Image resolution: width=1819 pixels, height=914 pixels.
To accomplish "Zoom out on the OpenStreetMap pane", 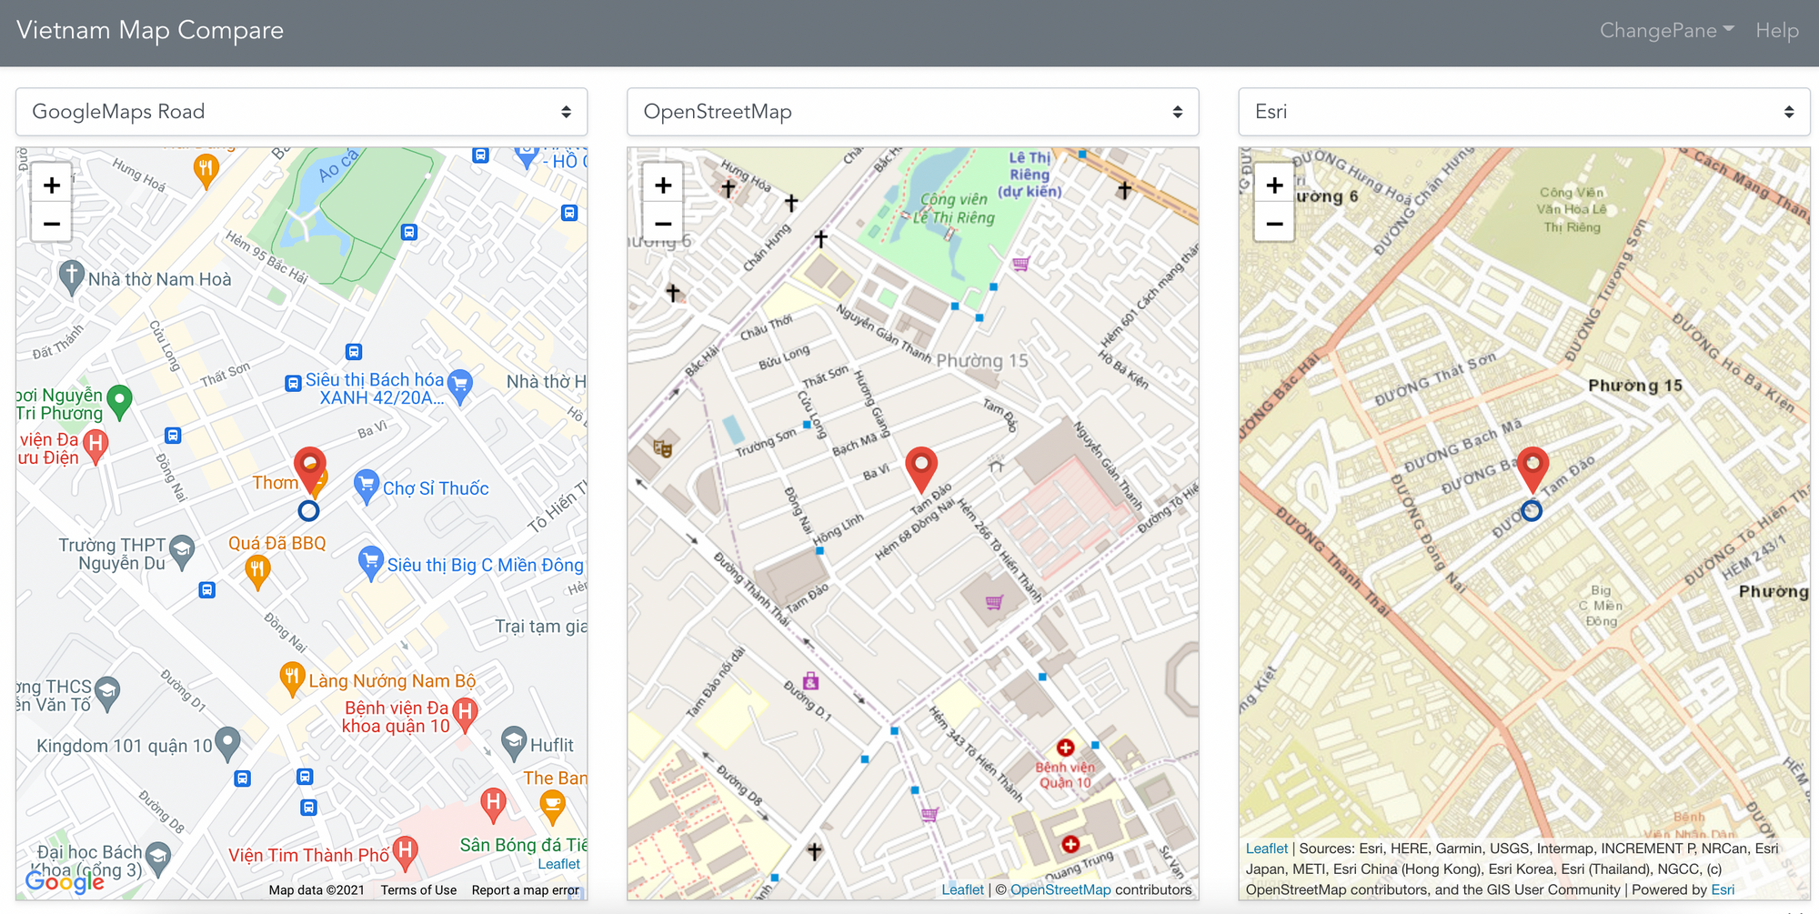I will tap(663, 224).
